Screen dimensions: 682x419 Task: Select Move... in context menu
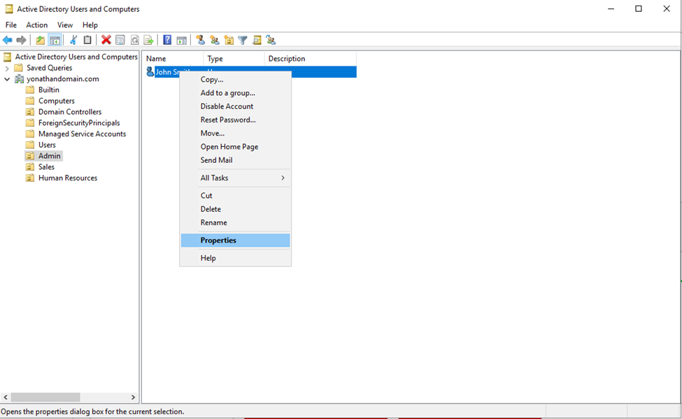tap(235, 133)
